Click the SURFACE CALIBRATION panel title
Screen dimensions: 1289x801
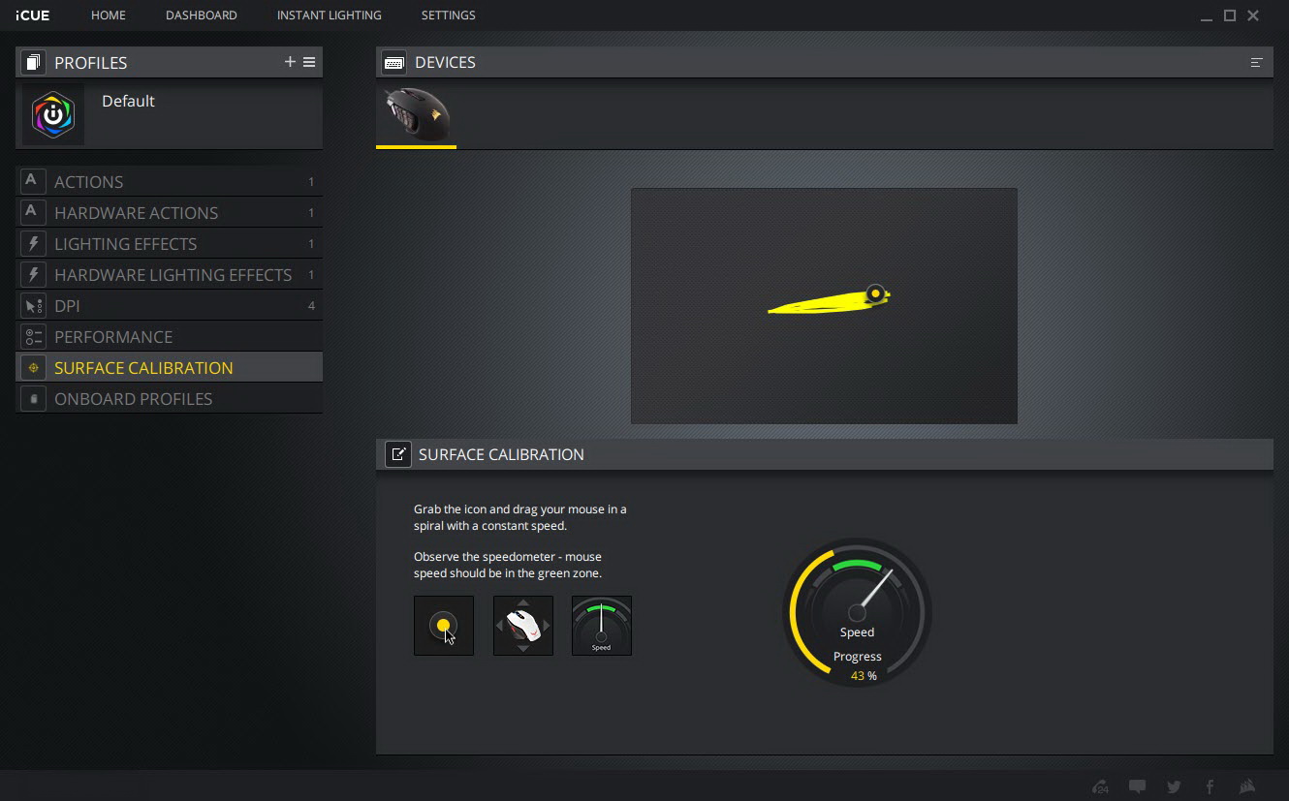[x=501, y=454]
